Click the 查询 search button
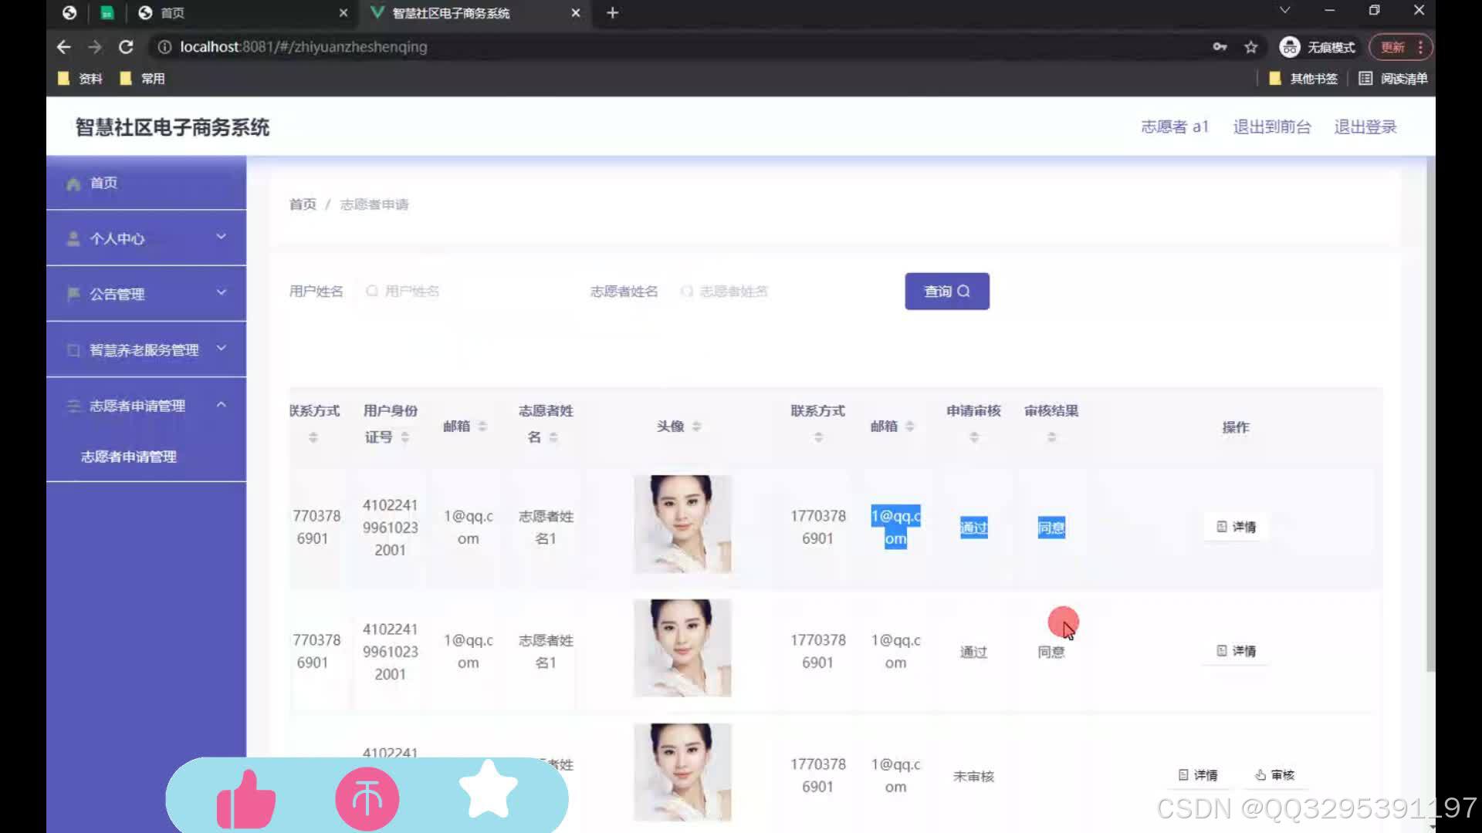 click(947, 292)
